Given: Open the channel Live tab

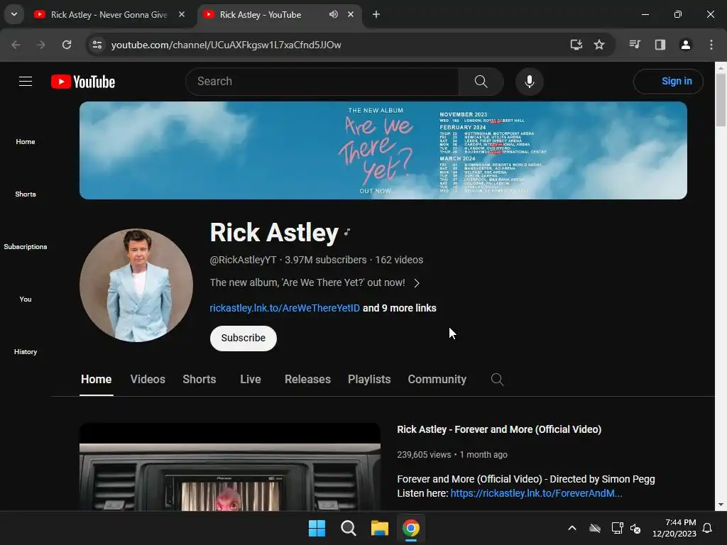Looking at the screenshot, I should point(251,379).
